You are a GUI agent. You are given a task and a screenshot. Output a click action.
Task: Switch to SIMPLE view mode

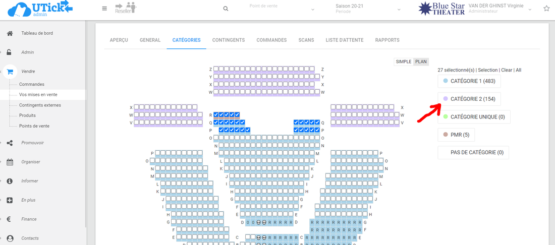(403, 62)
